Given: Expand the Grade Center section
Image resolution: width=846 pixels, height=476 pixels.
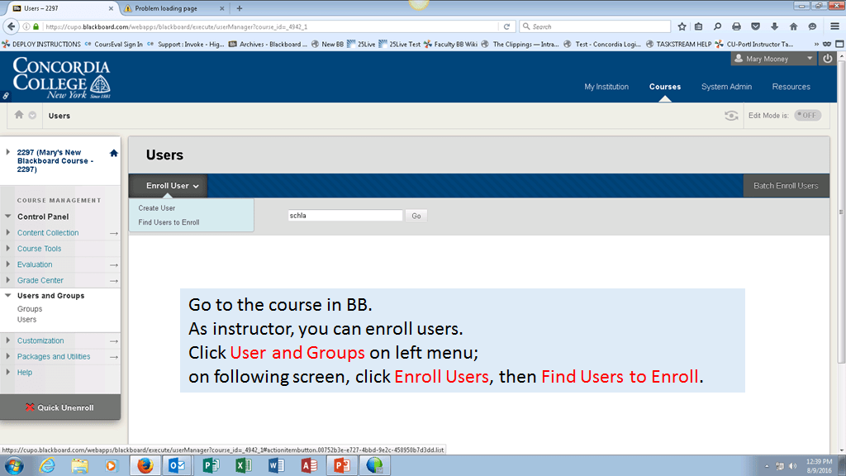Looking at the screenshot, I should (x=9, y=280).
